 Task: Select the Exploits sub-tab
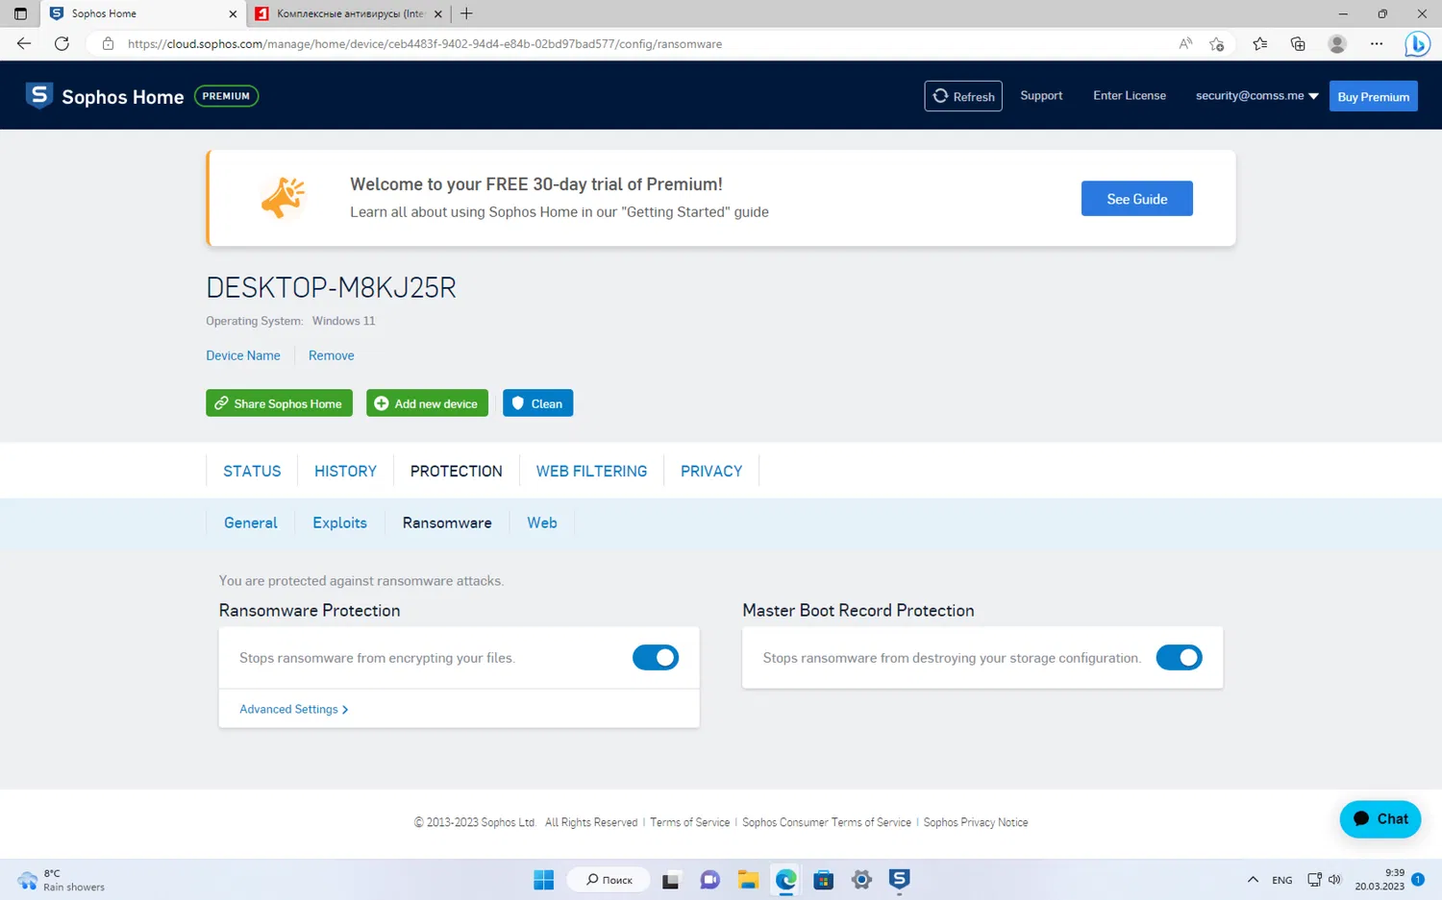(x=339, y=523)
